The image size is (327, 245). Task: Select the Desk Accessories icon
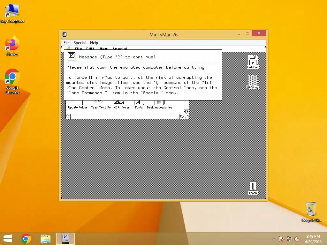160,105
